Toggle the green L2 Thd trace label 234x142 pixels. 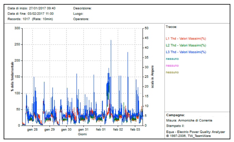coord(186,45)
